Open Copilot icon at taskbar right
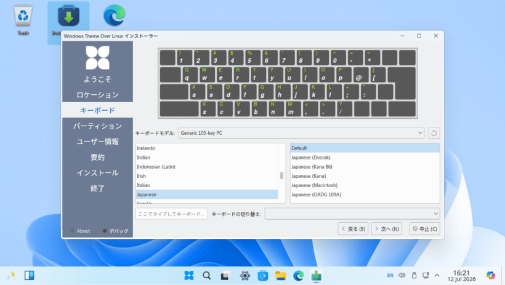Image resolution: width=505 pixels, height=285 pixels. [x=490, y=275]
